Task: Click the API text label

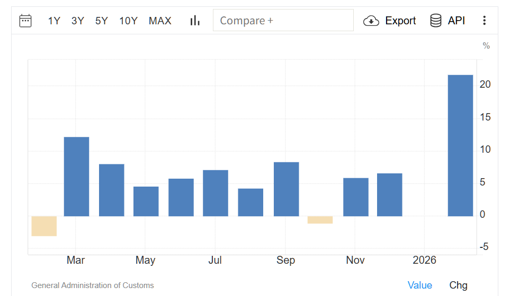Action: pyautogui.click(x=457, y=21)
